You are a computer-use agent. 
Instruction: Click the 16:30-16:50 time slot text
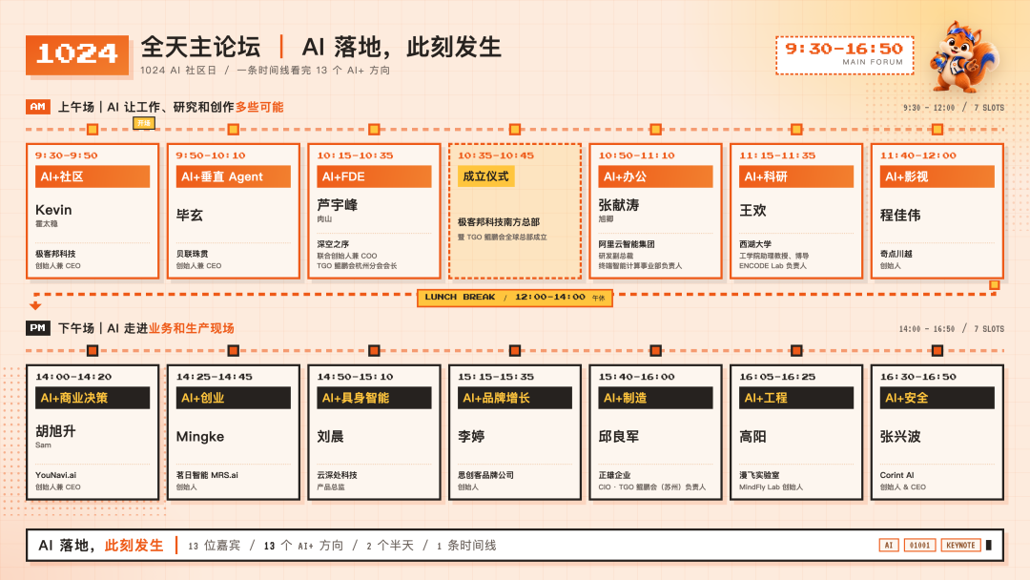[x=918, y=377]
